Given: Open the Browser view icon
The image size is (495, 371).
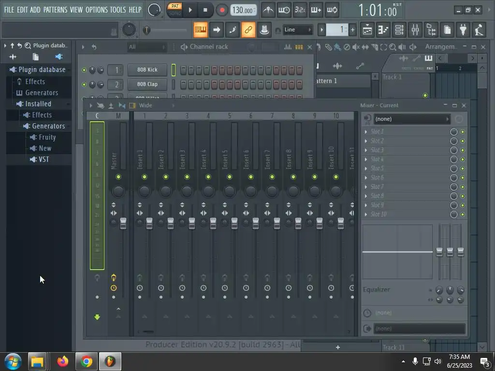Looking at the screenshot, I should tap(431, 29).
